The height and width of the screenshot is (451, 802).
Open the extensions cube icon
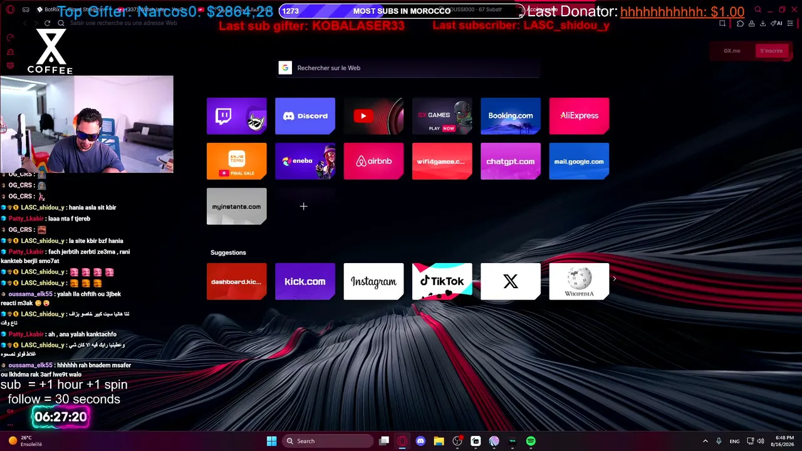(740, 23)
